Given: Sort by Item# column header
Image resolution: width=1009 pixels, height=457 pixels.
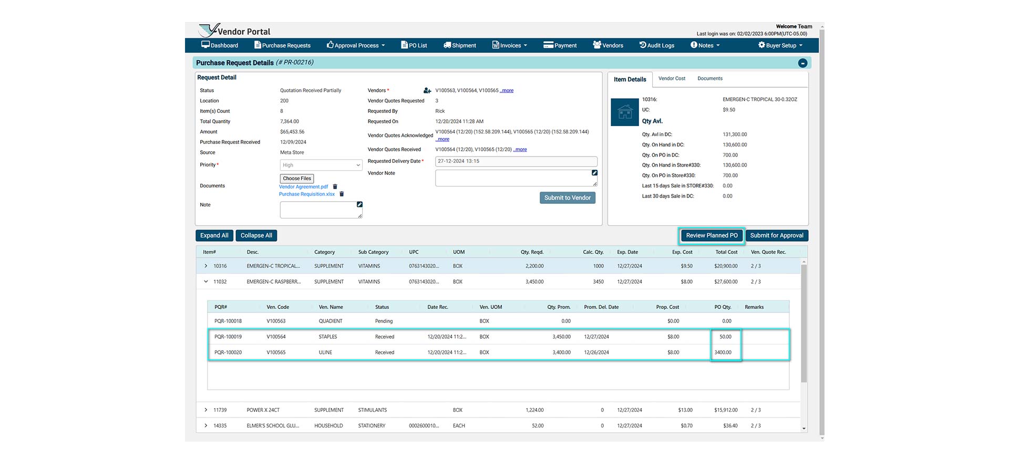Looking at the screenshot, I should click(210, 252).
